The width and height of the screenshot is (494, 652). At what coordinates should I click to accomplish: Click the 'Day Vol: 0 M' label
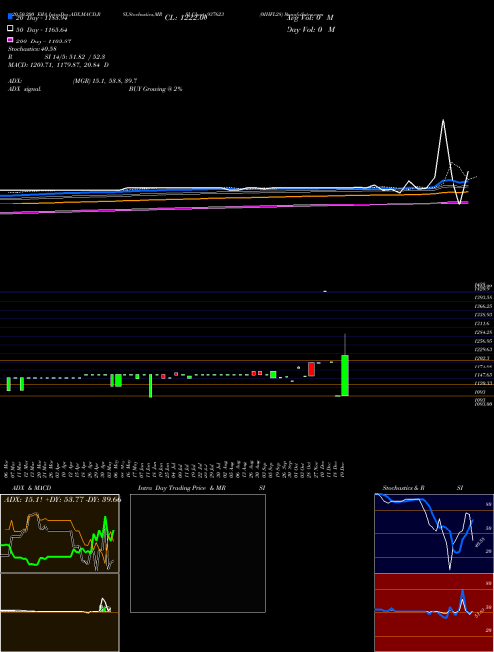310,29
